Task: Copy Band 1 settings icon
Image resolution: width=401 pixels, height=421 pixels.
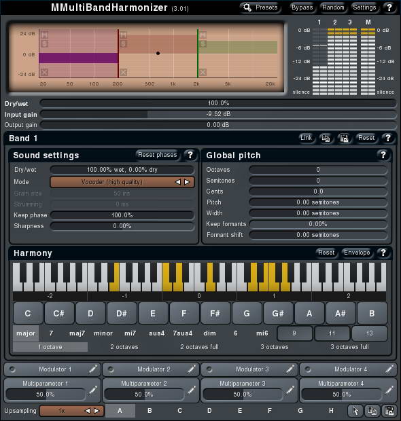Action: click(326, 139)
